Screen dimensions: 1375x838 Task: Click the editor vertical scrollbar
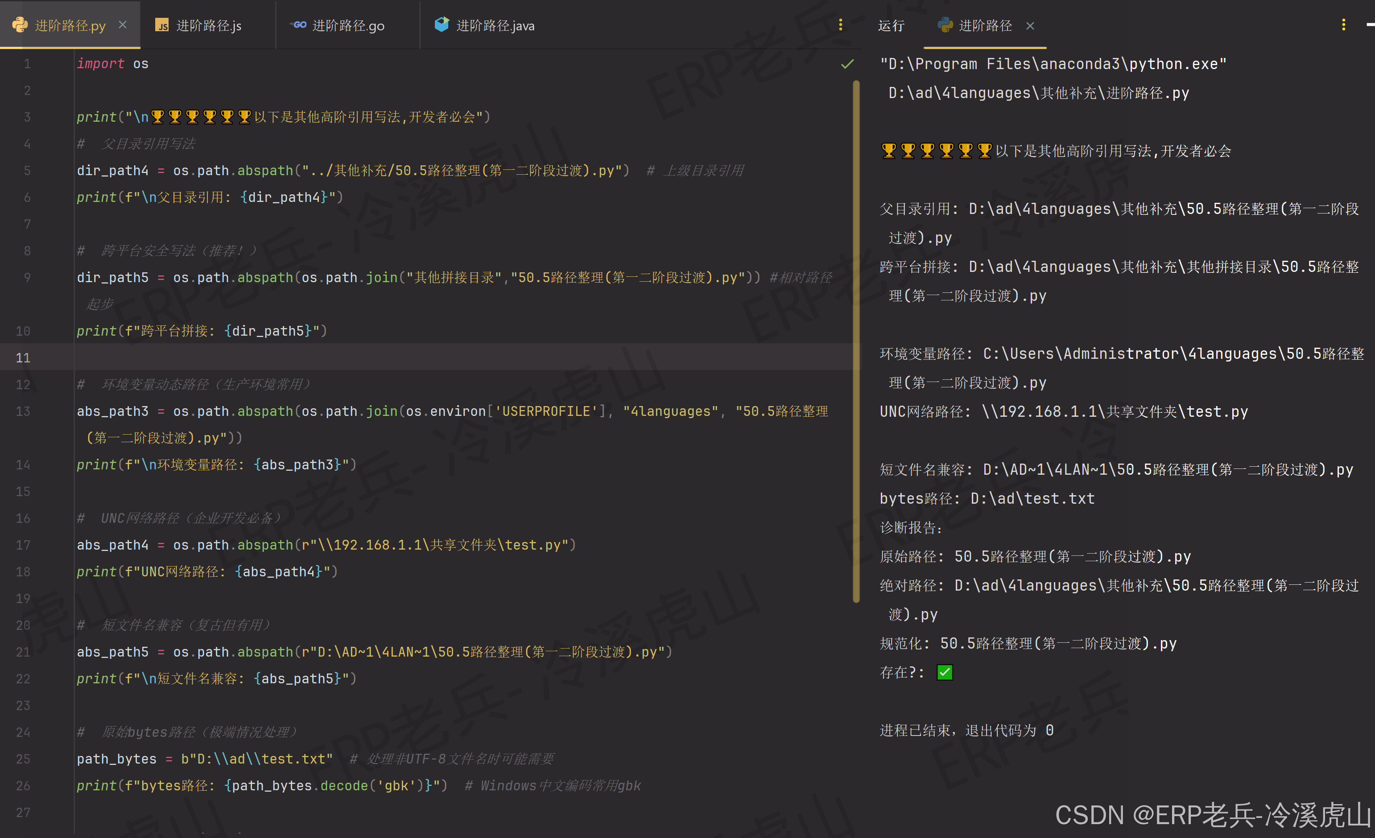(x=856, y=340)
